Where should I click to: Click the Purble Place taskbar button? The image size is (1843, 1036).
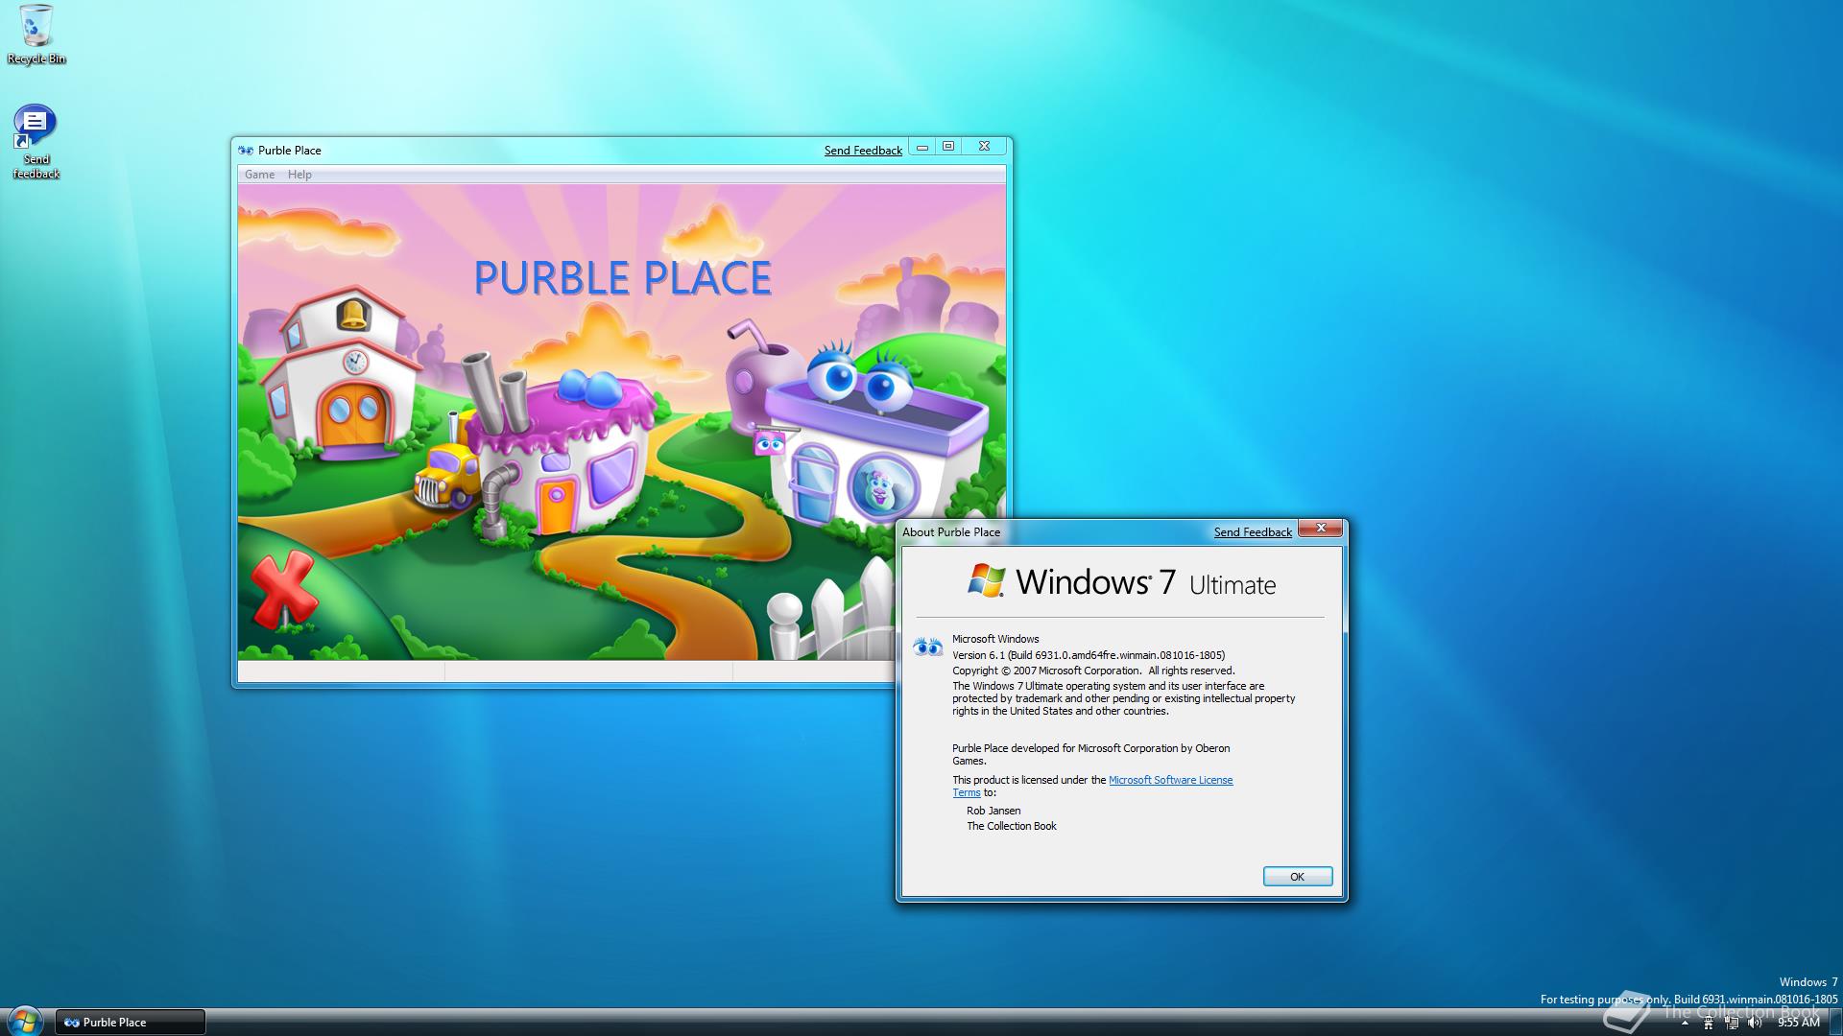[x=131, y=1023]
